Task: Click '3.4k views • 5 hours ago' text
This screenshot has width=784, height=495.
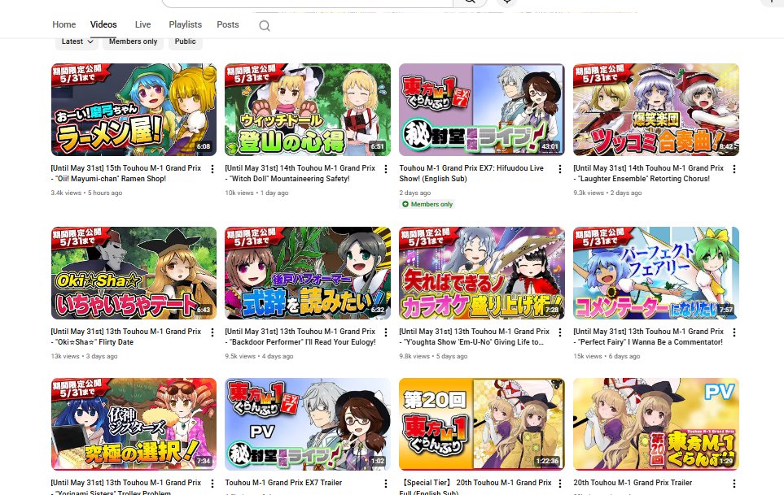Action: [86, 193]
